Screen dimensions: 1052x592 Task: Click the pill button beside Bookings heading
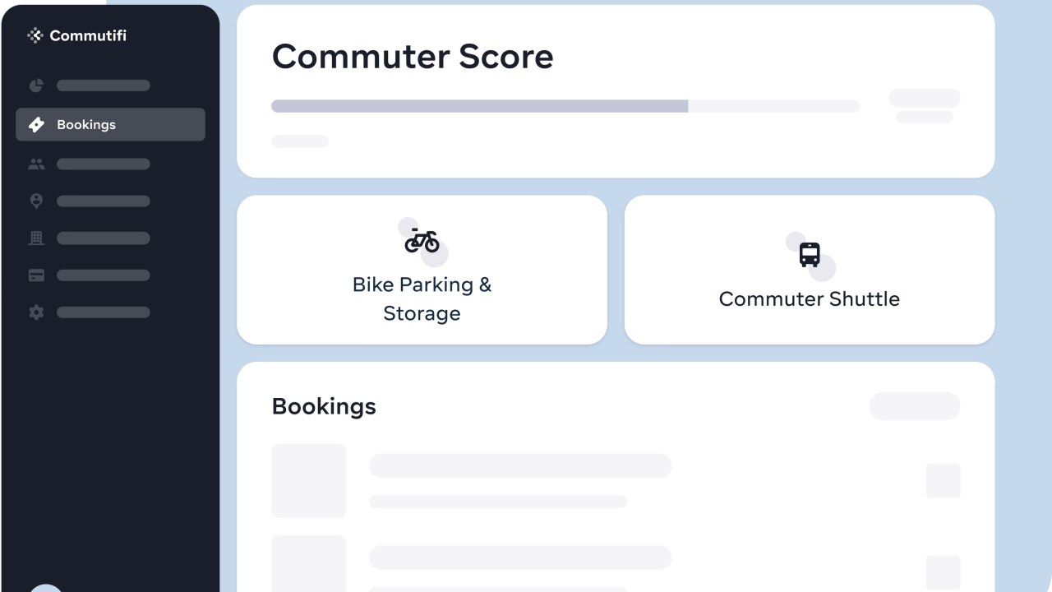914,406
